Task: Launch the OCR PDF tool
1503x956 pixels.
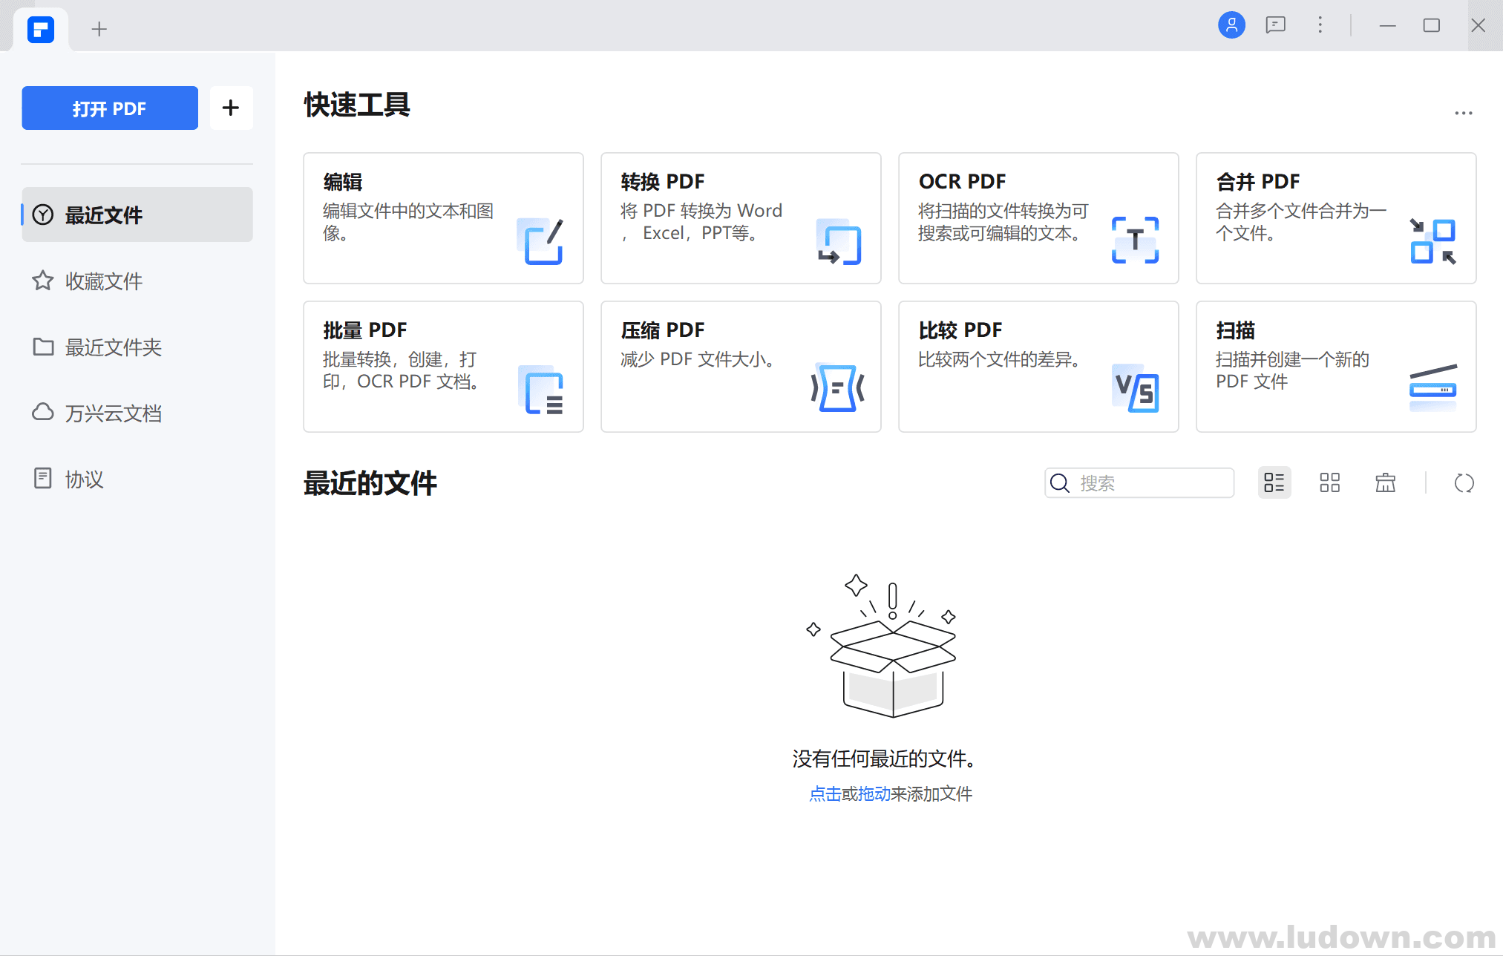Action: click(x=1038, y=217)
